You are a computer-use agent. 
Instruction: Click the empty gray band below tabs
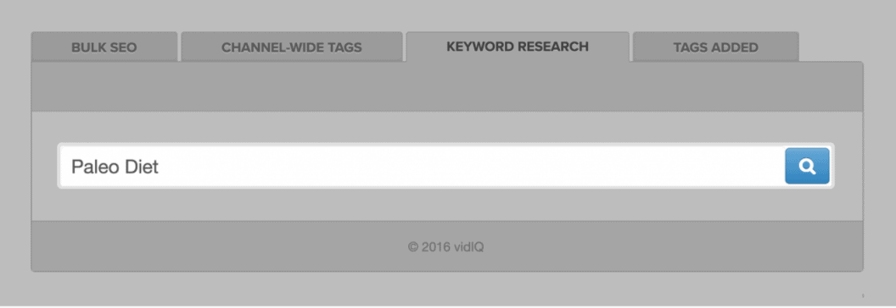pos(447,86)
